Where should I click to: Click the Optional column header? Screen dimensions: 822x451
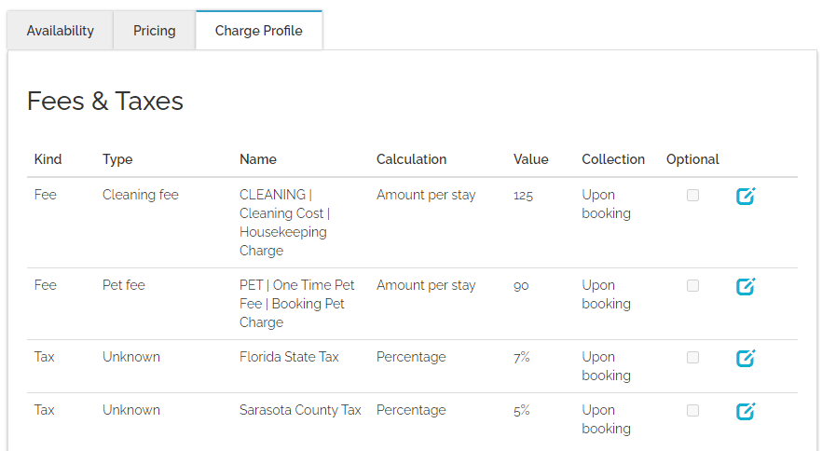692,159
